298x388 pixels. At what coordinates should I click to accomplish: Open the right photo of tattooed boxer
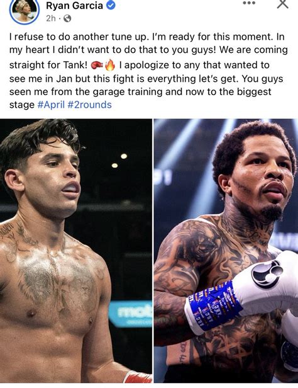pyautogui.click(x=226, y=251)
